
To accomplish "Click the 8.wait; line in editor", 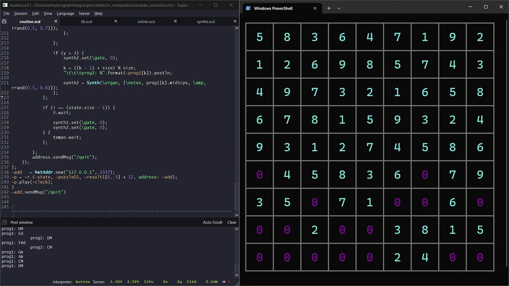I will pos(62,112).
